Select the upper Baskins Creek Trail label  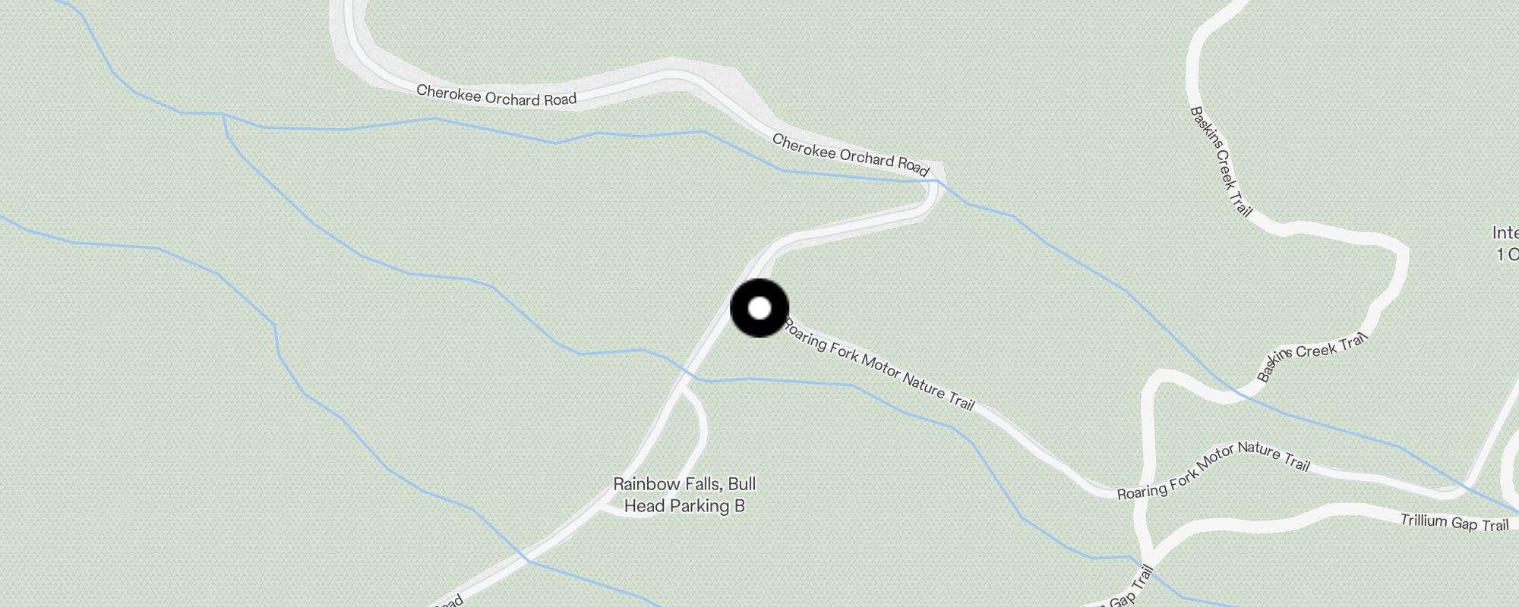coord(1220,161)
